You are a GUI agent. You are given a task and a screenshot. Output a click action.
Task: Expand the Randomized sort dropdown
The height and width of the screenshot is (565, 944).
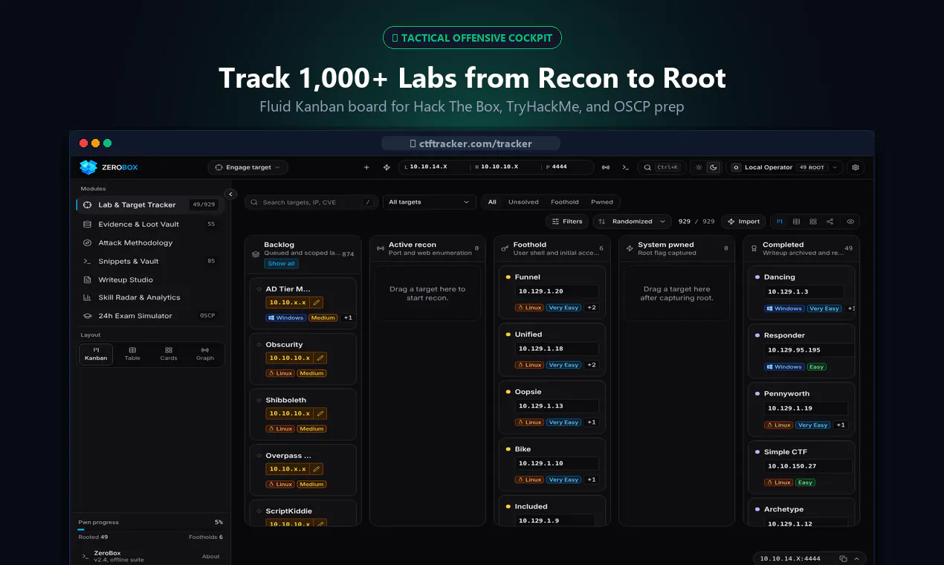(x=632, y=222)
